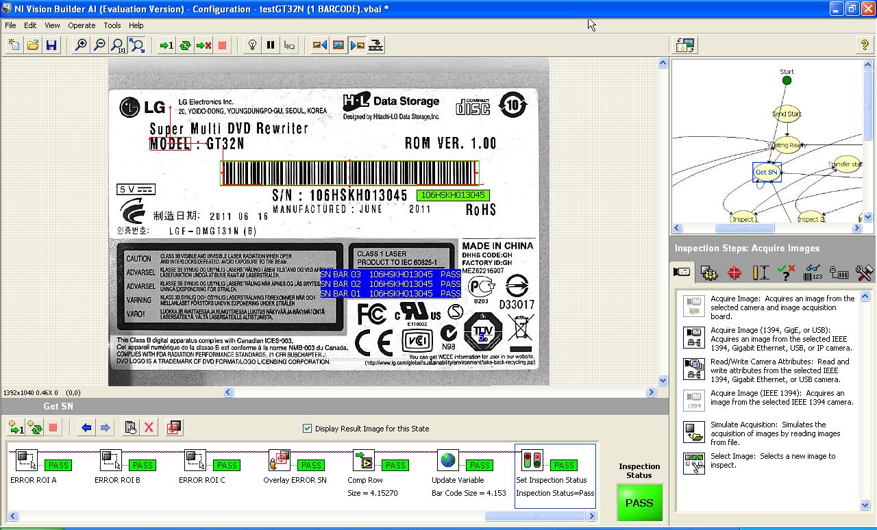Image resolution: width=877 pixels, height=530 pixels.
Task: Edit the selected step
Action: pos(130,428)
